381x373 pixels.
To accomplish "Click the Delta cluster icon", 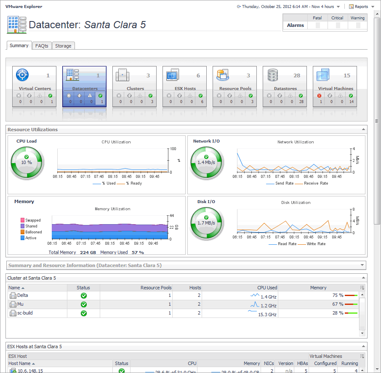I will coord(13,295).
